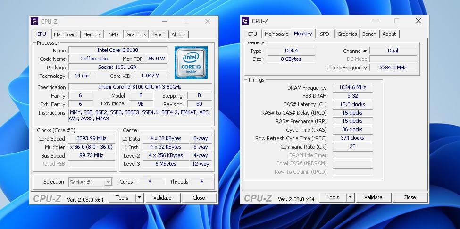Image resolution: width=460 pixels, height=229 pixels.
Task: Click the CAS# Latency value 15.0 clocks
Action: point(352,104)
